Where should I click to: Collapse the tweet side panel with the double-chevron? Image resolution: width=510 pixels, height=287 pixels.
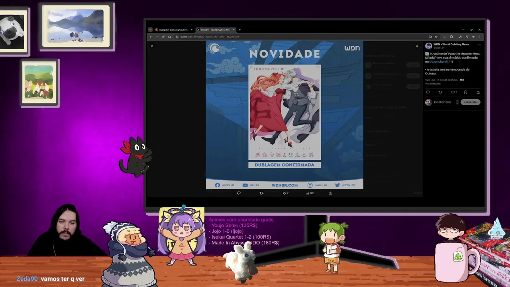click(417, 46)
